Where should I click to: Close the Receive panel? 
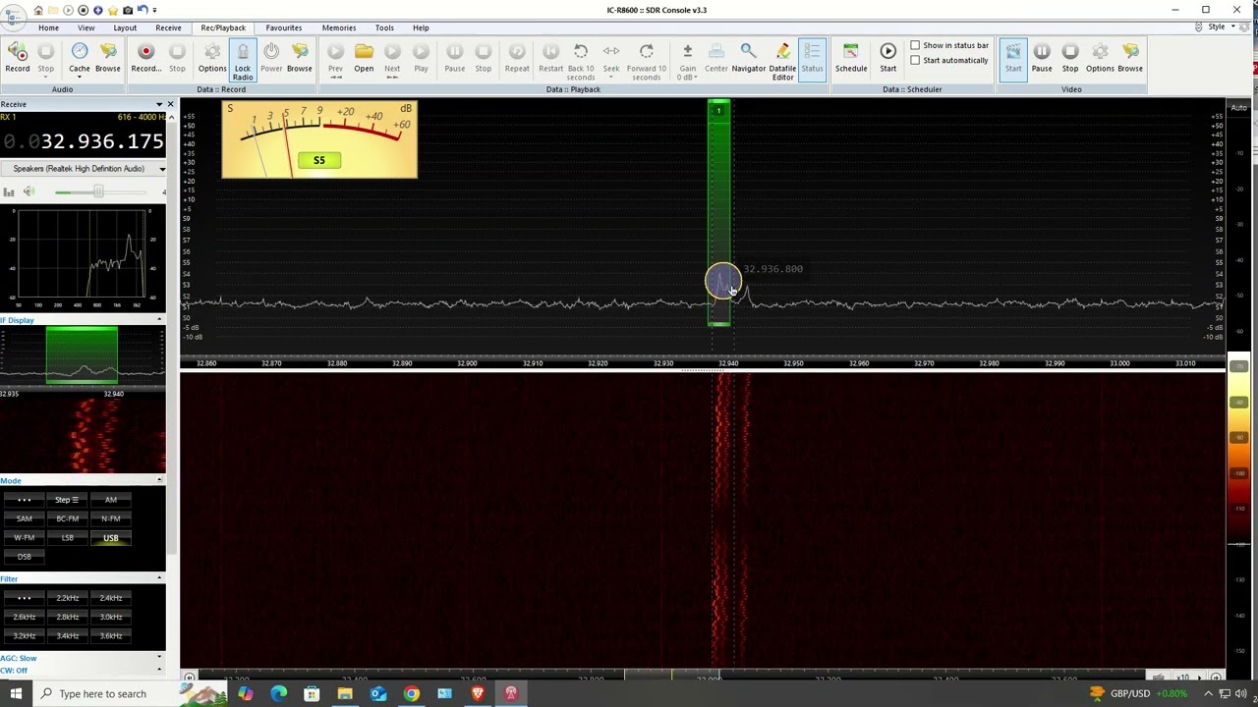(x=170, y=104)
